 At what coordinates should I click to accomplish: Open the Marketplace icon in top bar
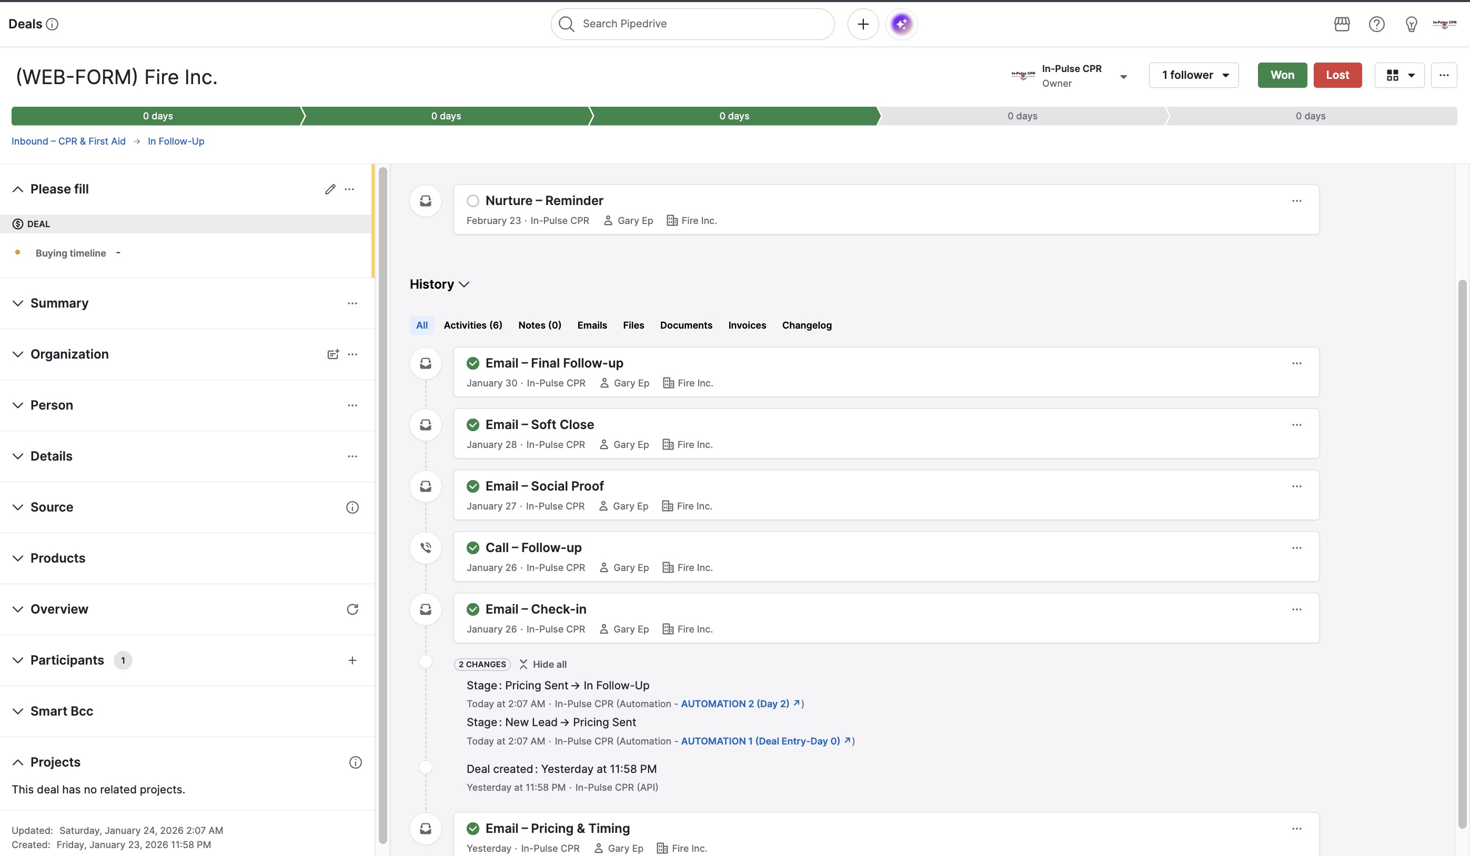[x=1342, y=24]
